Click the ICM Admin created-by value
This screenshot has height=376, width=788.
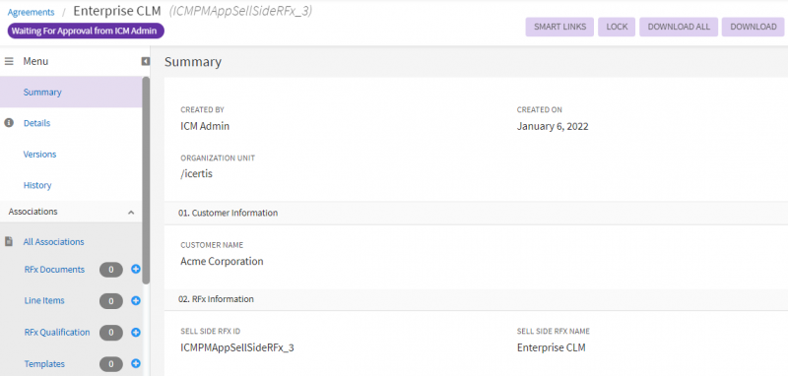(205, 127)
